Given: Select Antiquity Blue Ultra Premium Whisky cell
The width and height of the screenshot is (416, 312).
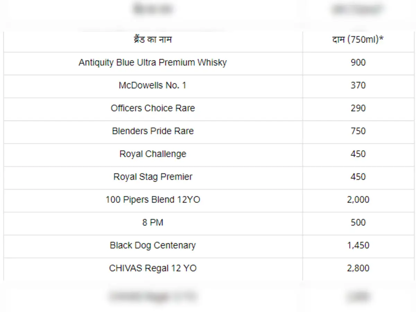Looking at the screenshot, I should tap(153, 62).
